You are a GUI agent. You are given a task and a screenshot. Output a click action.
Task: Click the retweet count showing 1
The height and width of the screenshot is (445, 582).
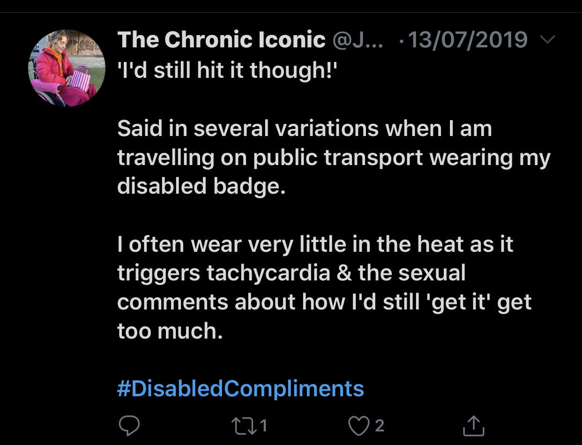[263, 425]
